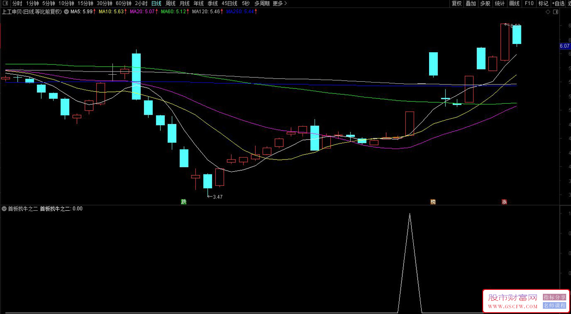Viewport: 571px width, 314px height.
Task: Add the stock with the +自选 button
Action: pyautogui.click(x=558, y=3)
